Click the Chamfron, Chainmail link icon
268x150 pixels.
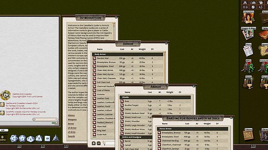pyautogui.click(x=159, y=145)
